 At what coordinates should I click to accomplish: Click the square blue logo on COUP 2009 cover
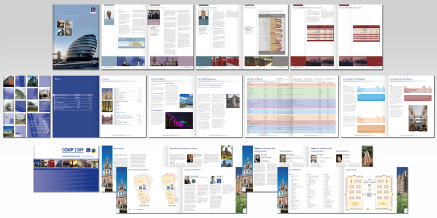coord(88,150)
